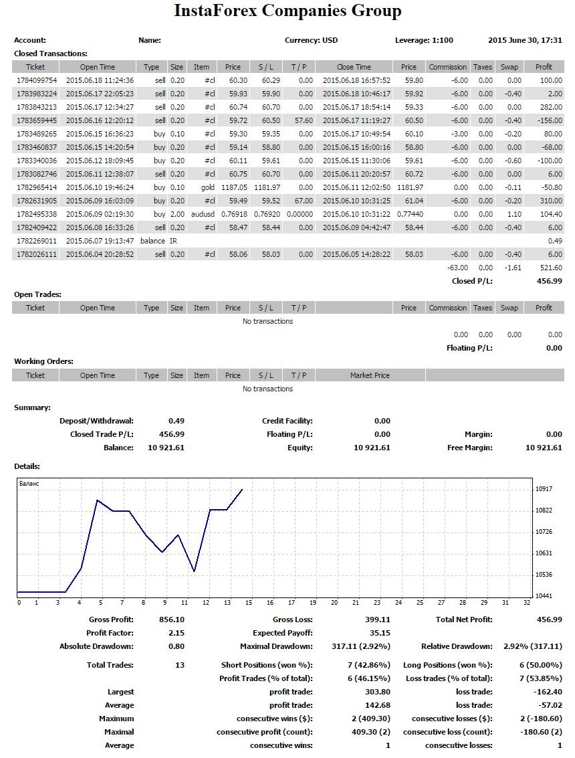Click the "Long Positions (won %):" label
The width and height of the screenshot is (575, 758).
point(448,665)
